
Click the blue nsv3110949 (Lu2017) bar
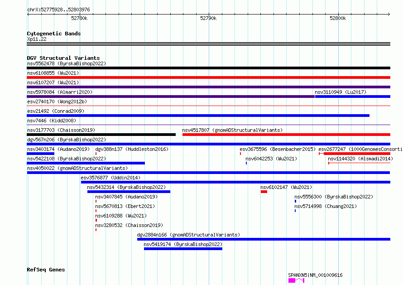point(353,97)
